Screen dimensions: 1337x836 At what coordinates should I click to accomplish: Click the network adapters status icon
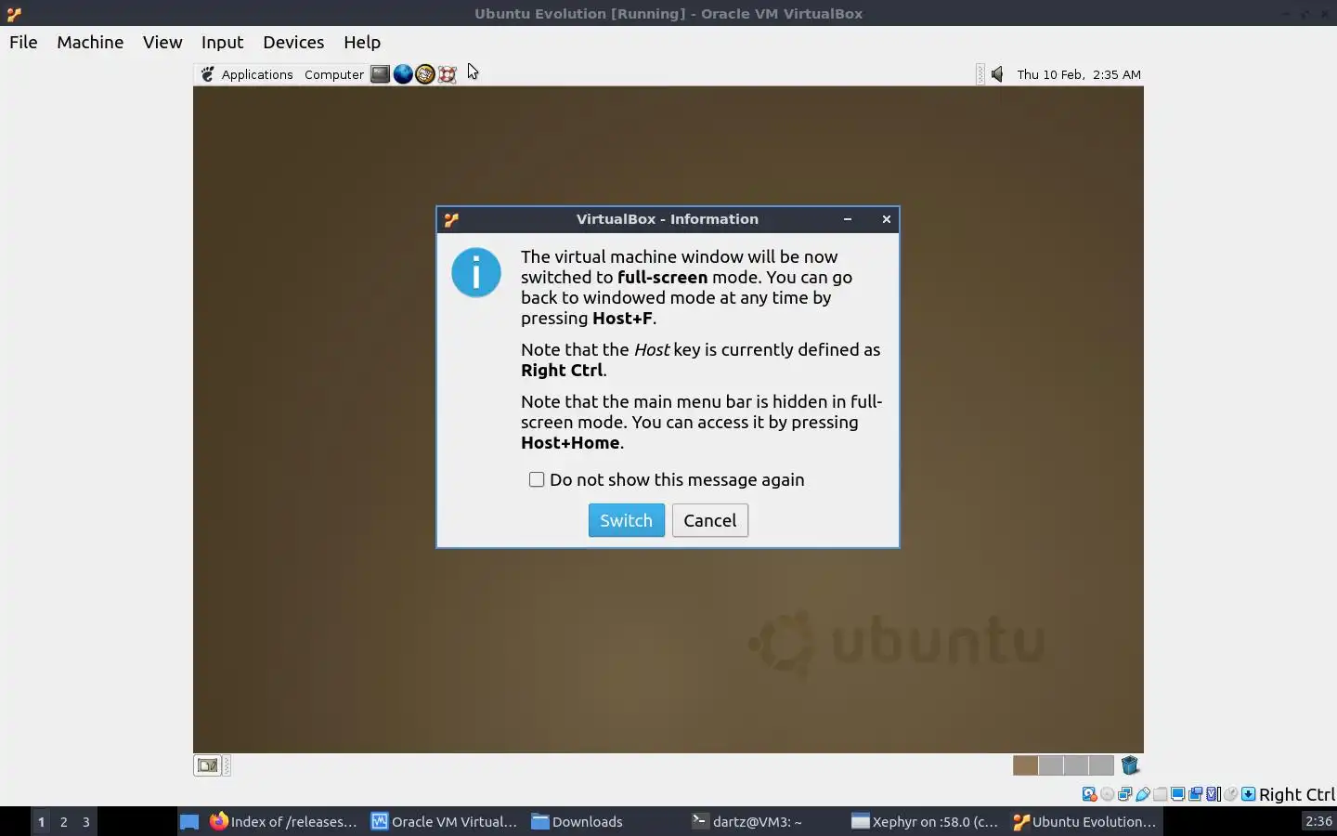[1125, 794]
